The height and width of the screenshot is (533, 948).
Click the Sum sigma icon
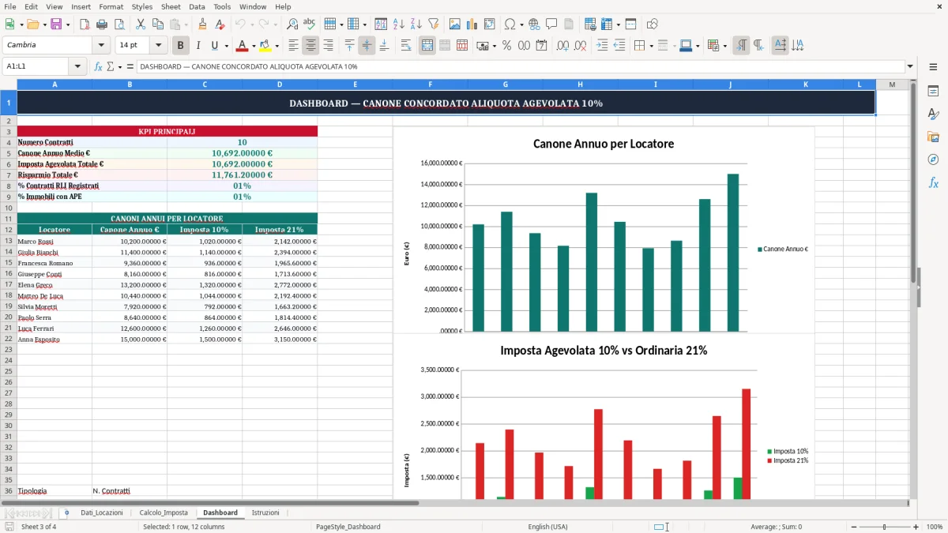[x=110, y=66]
